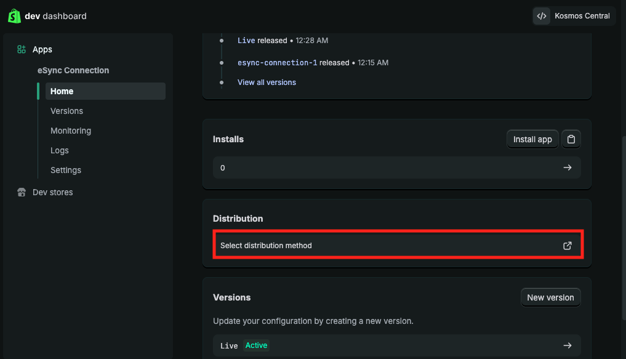Screen dimensions: 626x359
Task: Select the eSync Connection app entry
Action: (x=78, y=70)
